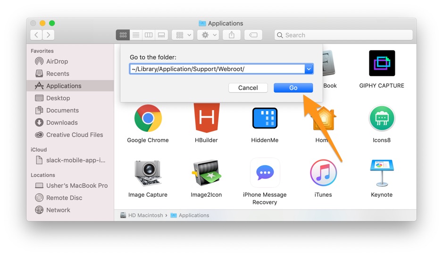Select the slack-mobile-app iCloud file
443x256 pixels.
pos(70,160)
